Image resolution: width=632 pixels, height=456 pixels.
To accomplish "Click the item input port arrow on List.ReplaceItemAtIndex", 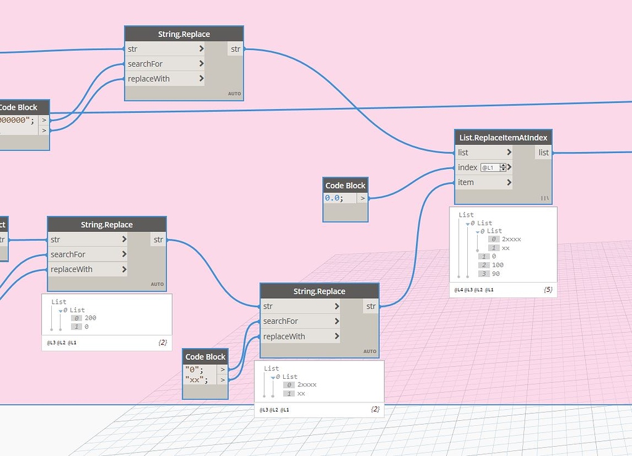I will pyautogui.click(x=510, y=182).
